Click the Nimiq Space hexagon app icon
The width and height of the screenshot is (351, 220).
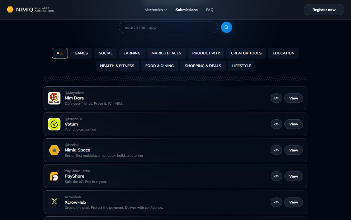(x=54, y=150)
